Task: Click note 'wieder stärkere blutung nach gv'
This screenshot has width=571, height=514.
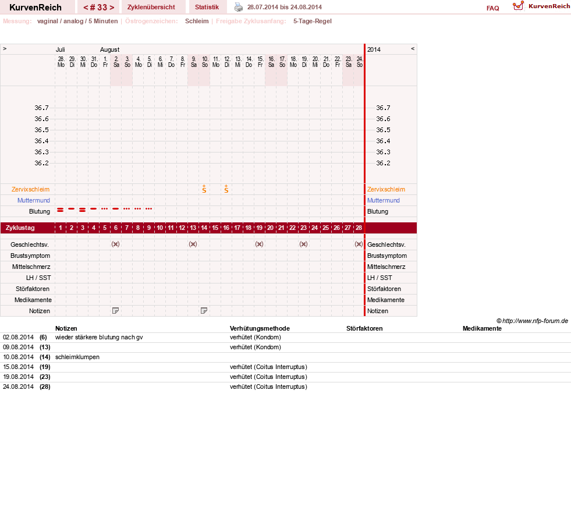Action: click(99, 337)
